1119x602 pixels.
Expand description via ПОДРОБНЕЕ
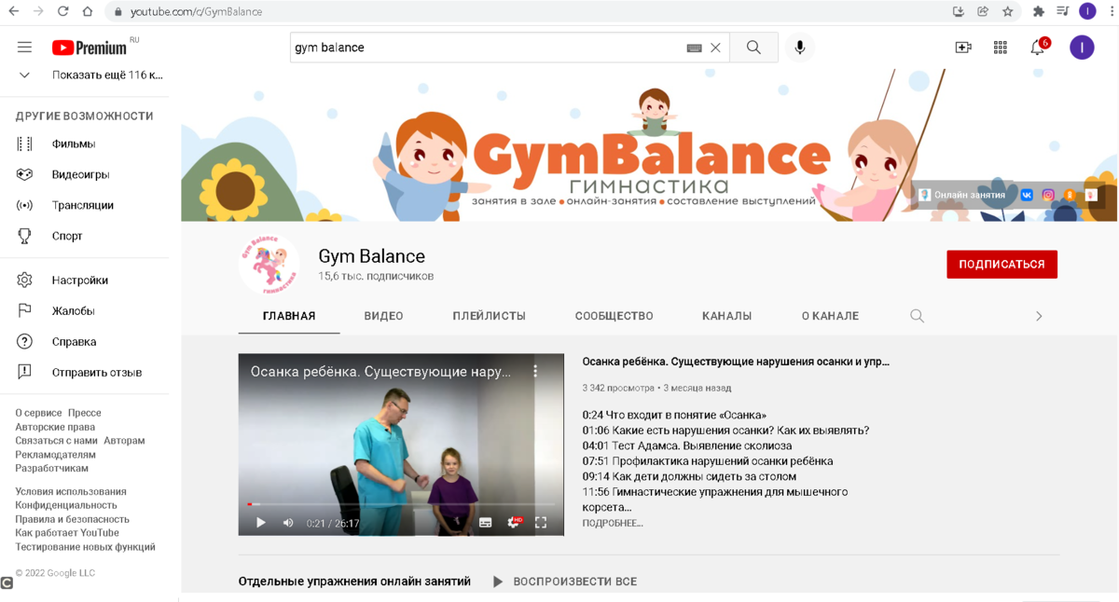[613, 524]
